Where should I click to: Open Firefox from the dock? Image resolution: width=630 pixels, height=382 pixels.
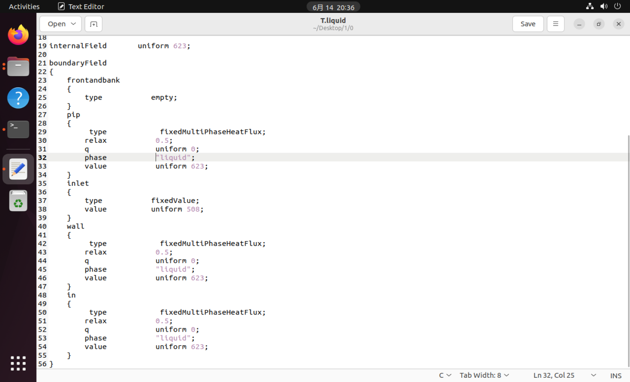point(18,35)
